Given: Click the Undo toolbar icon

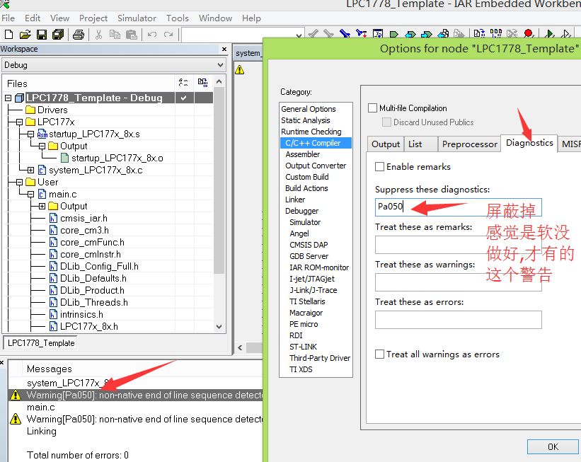Looking at the screenshot, I should click(x=152, y=35).
